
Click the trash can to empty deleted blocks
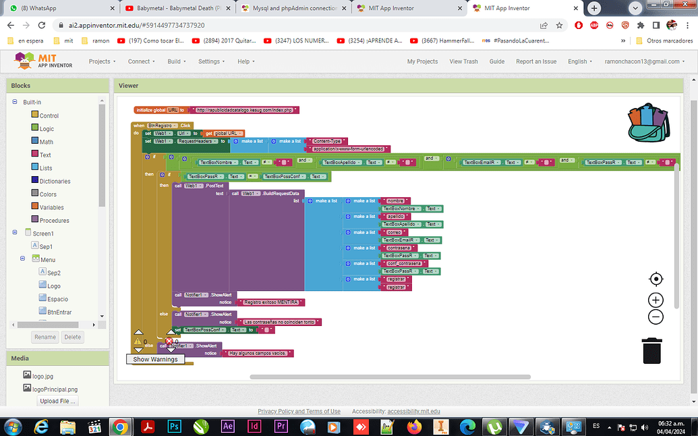(651, 350)
